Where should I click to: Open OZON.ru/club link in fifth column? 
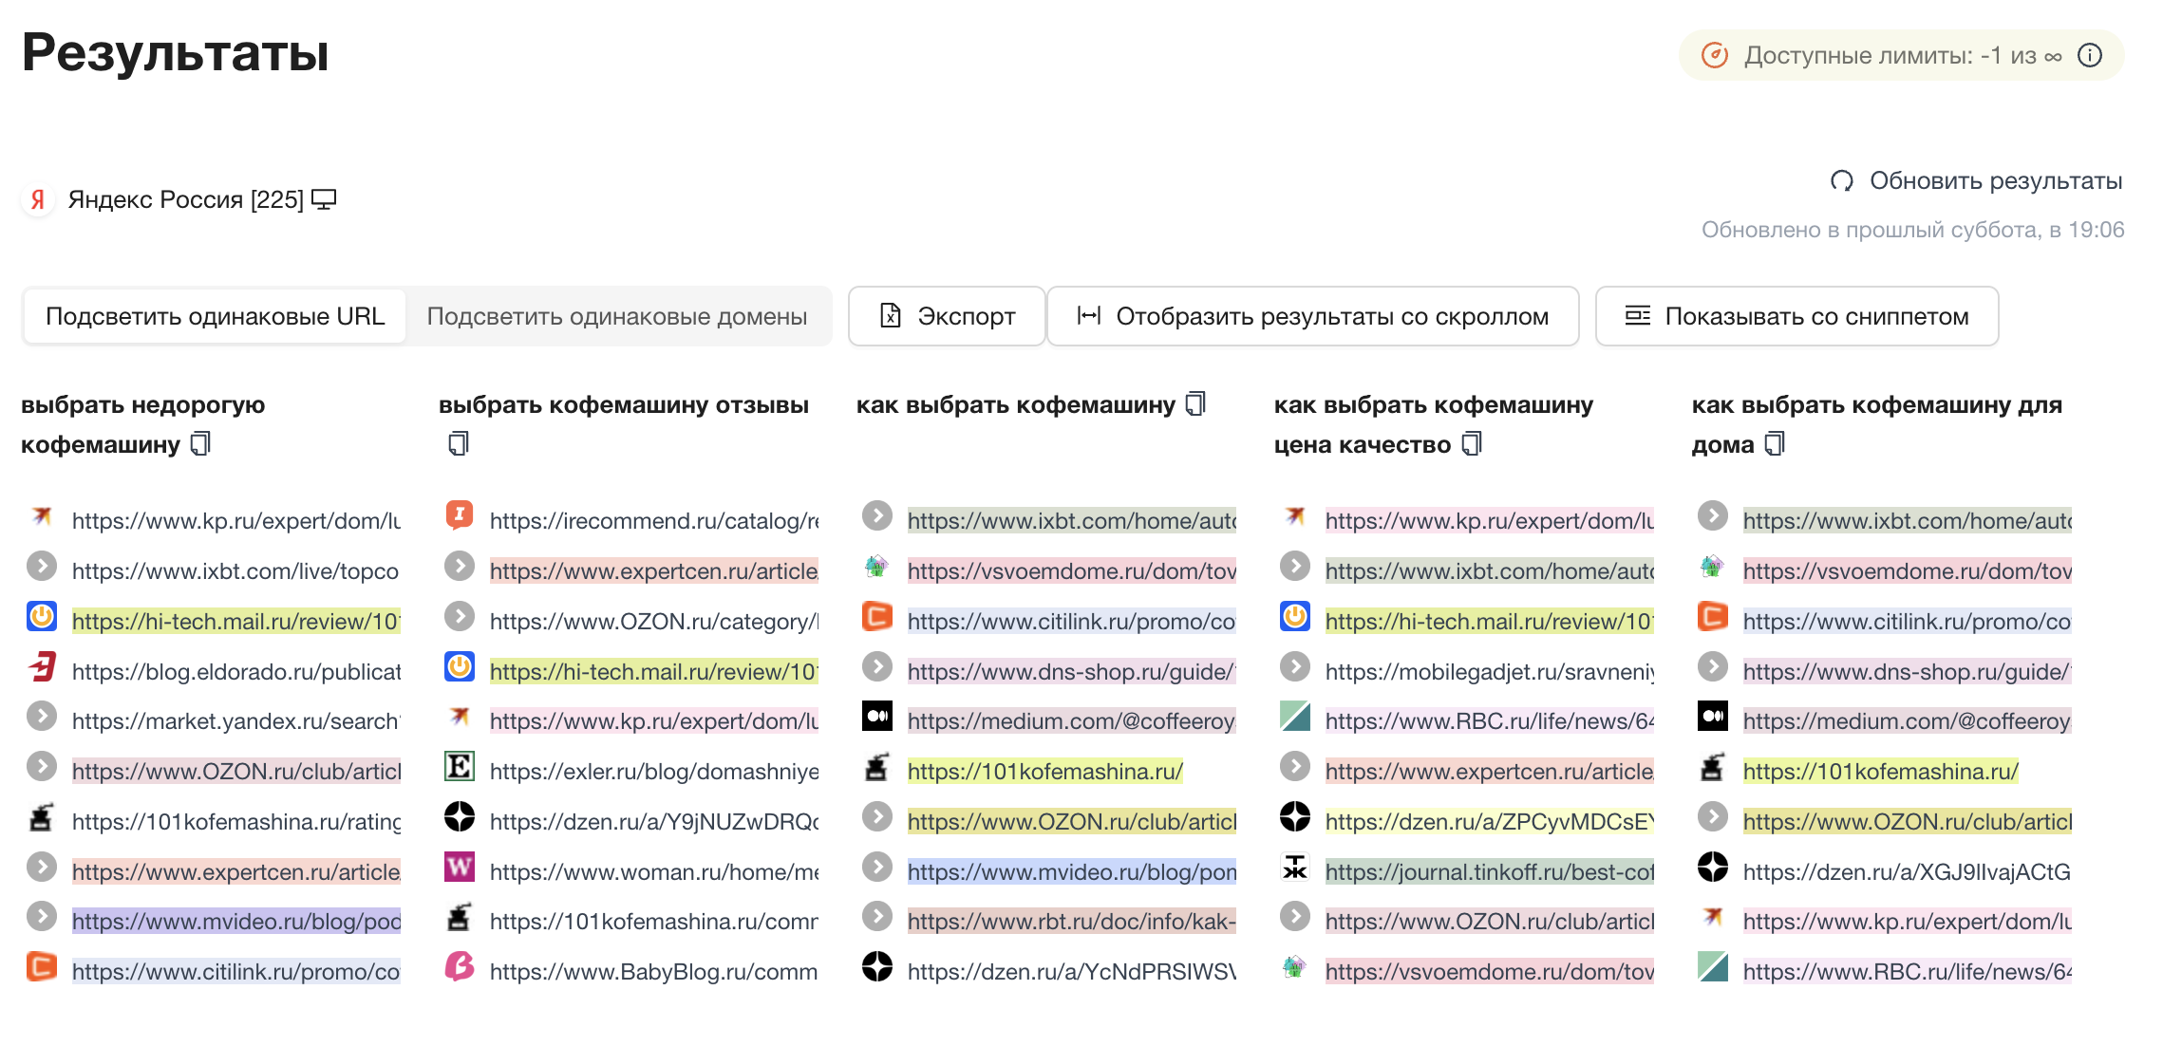(1908, 821)
